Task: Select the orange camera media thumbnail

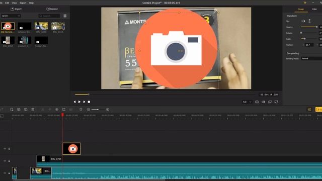Action: click(8, 26)
